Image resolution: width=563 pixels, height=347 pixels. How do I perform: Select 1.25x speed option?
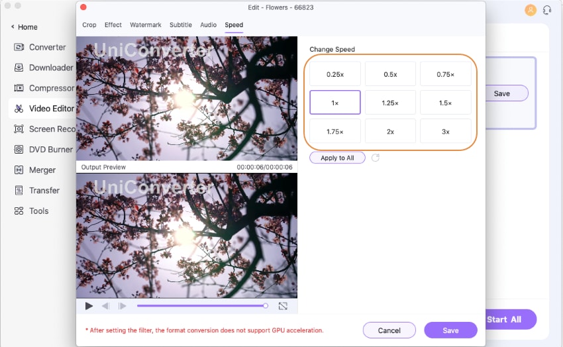tap(390, 103)
